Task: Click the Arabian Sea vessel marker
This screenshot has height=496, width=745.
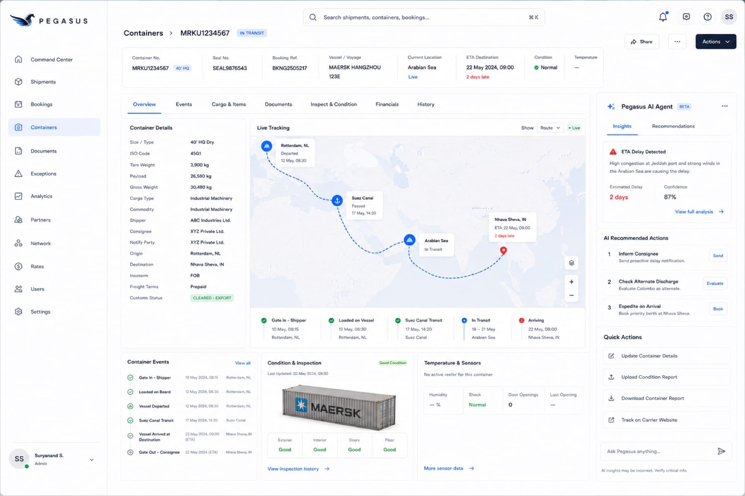Action: pyautogui.click(x=409, y=240)
